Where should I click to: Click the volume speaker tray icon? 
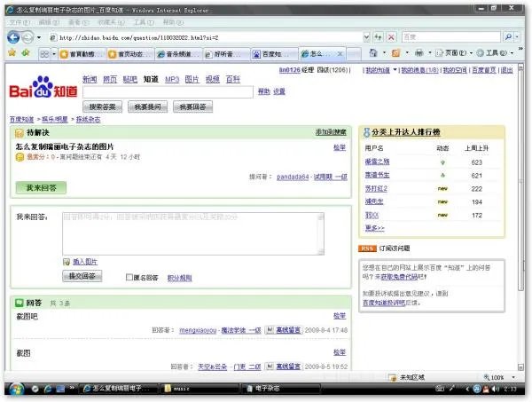(x=496, y=389)
